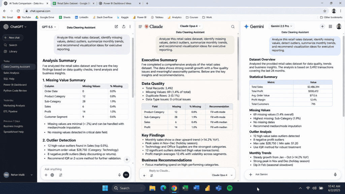The height and width of the screenshot is (194, 345).
Task: Open ChatGPT conversation three-dot menu
Action: point(130,27)
